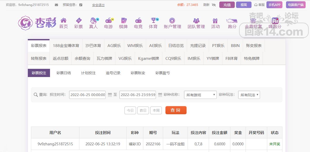Image resolution: width=310 pixels, height=152 pixels.
Task: Open 活动 gift box icon
Action: (215, 20)
